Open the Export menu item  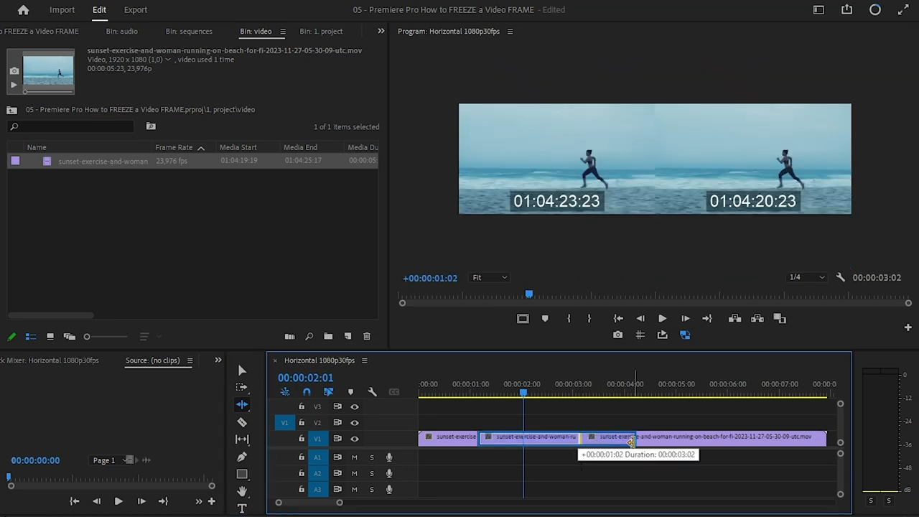(x=135, y=9)
